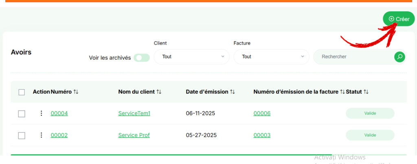Tick the checkbox for row 00002
Image resolution: width=417 pixels, height=164 pixels.
(x=22, y=136)
